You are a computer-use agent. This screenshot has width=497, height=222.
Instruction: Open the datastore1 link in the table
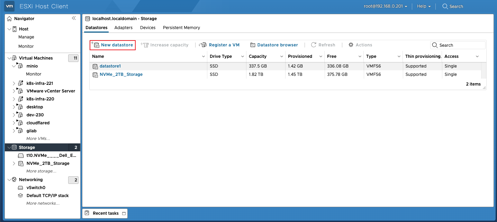(110, 66)
